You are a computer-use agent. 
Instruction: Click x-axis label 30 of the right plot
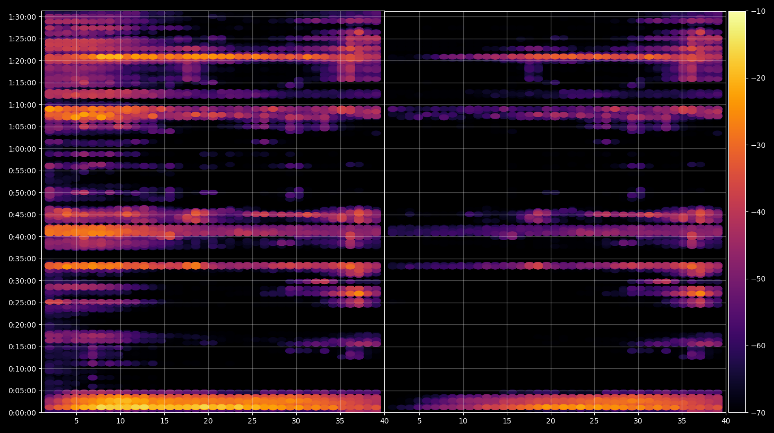(638, 421)
